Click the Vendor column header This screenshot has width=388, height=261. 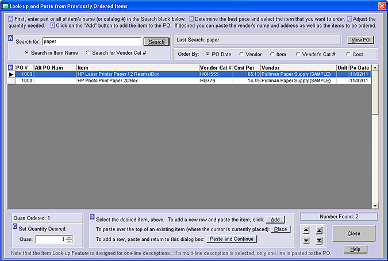298,67
